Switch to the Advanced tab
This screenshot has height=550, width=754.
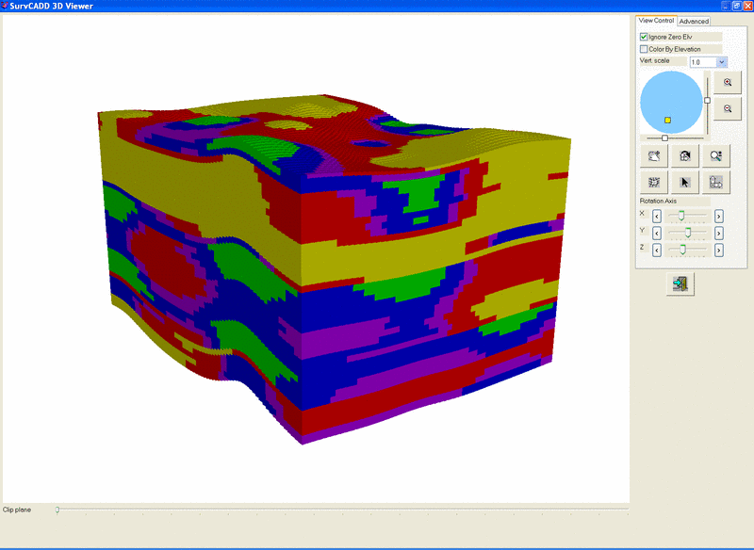(x=693, y=21)
